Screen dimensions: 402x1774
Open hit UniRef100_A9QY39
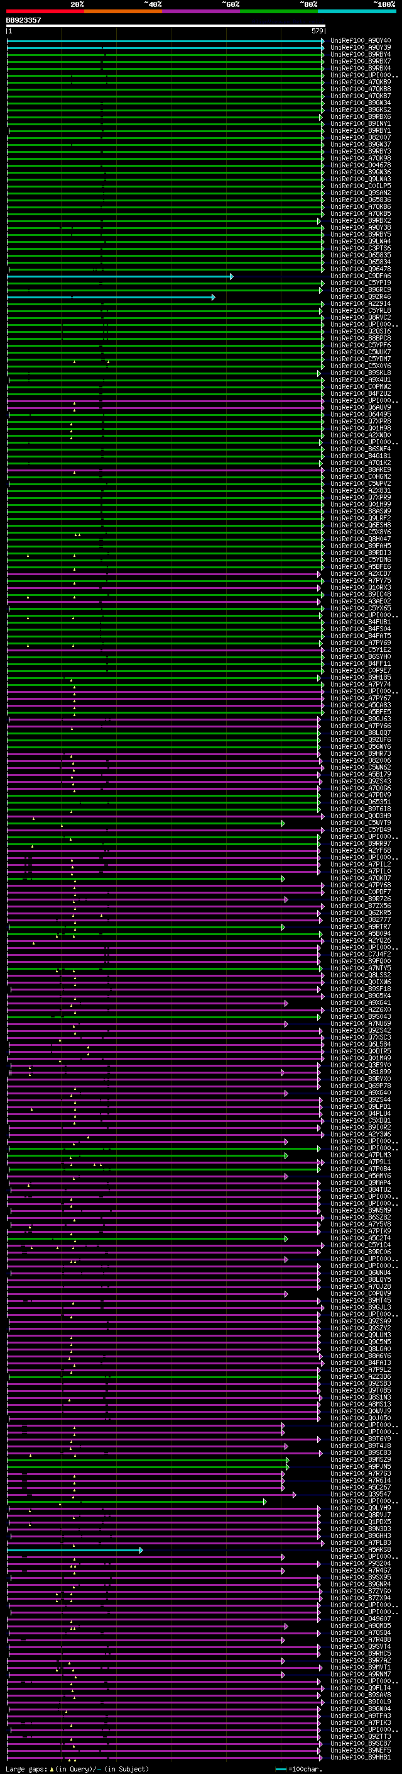360,48
